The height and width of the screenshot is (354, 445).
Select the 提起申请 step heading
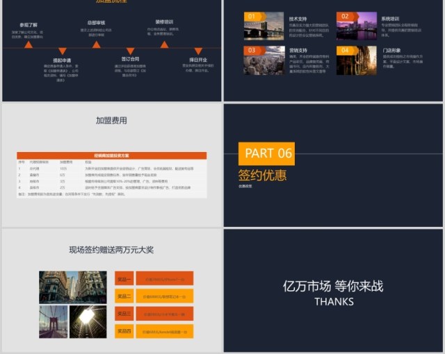pyautogui.click(x=62, y=60)
